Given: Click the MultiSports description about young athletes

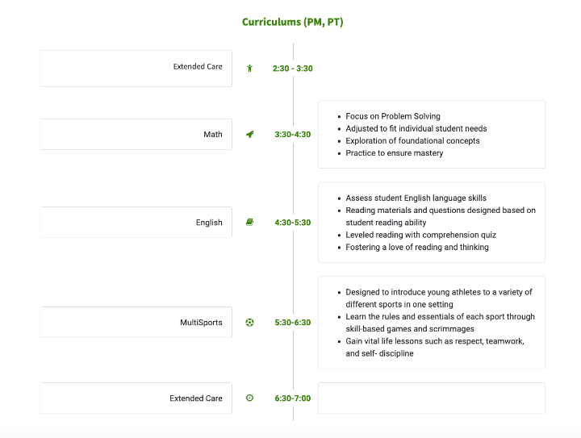Looking at the screenshot, I should 431,323.
